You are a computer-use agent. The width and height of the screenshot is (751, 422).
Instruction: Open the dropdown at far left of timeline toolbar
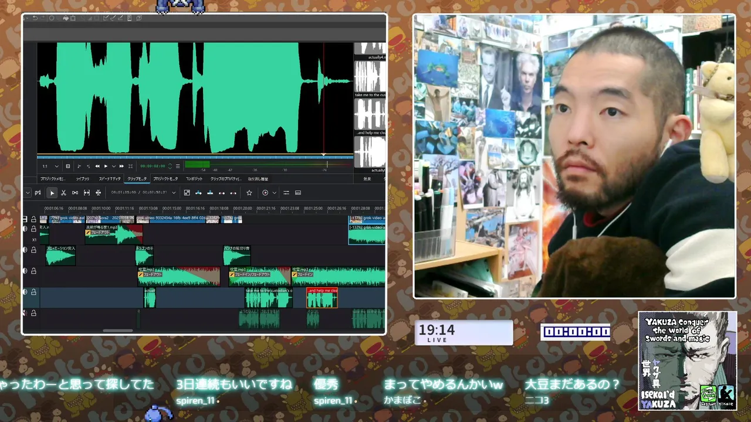point(28,193)
